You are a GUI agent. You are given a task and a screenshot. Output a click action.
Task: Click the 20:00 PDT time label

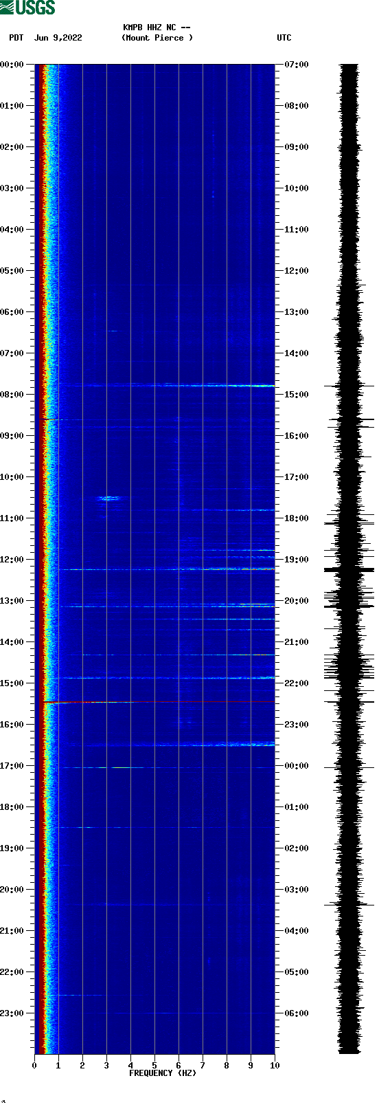12,890
